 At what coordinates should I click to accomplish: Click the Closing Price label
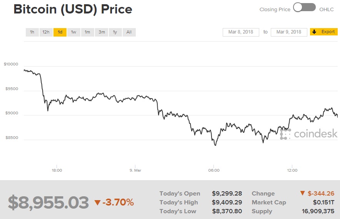(275, 9)
